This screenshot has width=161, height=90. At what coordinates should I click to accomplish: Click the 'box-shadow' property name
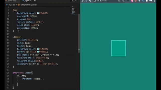(22, 55)
